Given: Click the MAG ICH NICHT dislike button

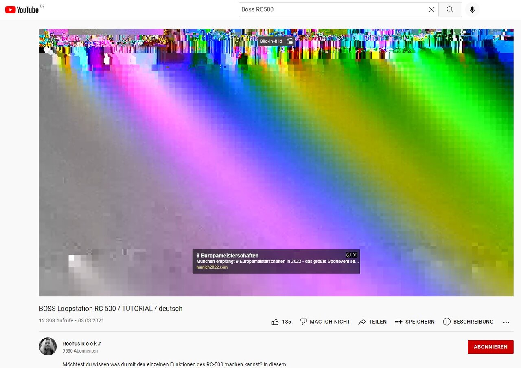Looking at the screenshot, I should point(325,322).
